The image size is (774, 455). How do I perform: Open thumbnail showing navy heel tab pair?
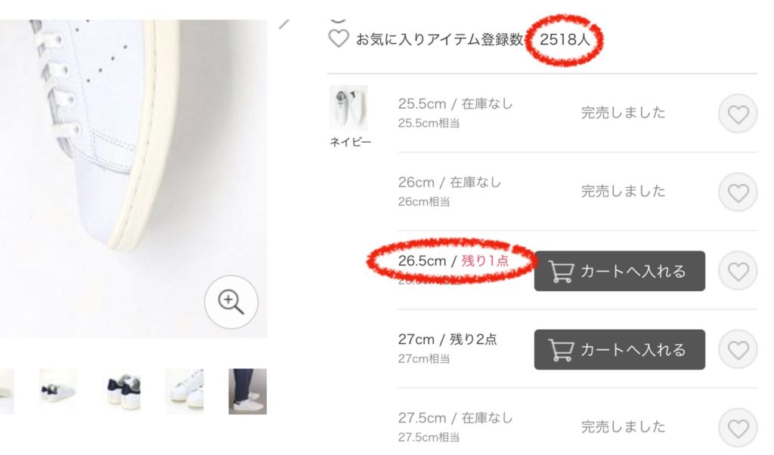click(122, 392)
